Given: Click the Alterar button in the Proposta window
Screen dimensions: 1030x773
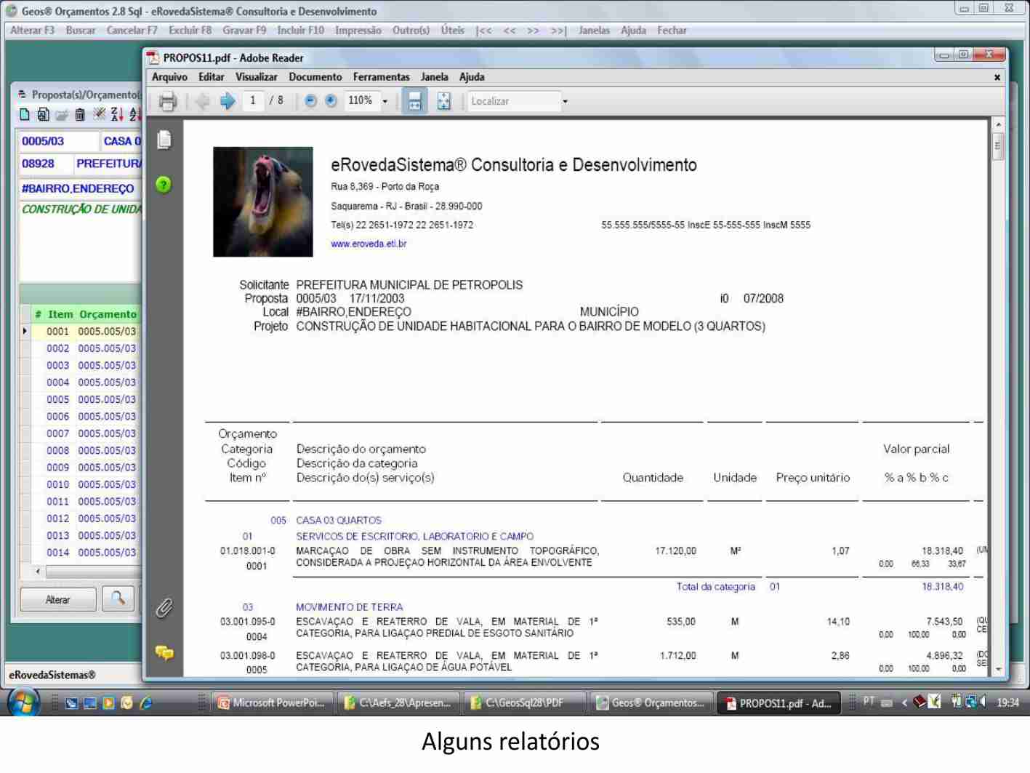Looking at the screenshot, I should tap(58, 599).
